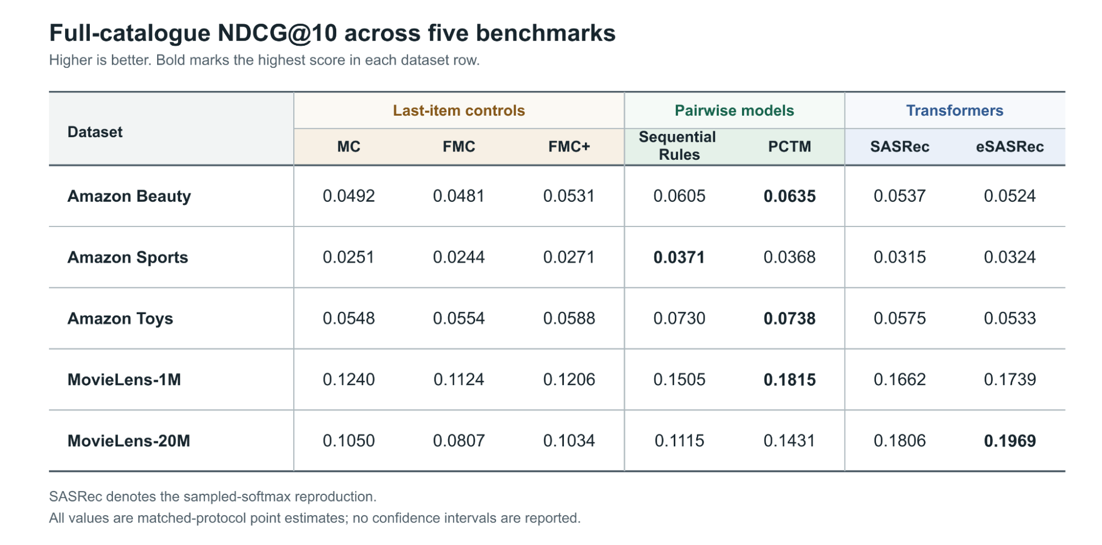Click the Transformers group header
Image resolution: width=1102 pixels, height=545 pixels.
click(955, 111)
